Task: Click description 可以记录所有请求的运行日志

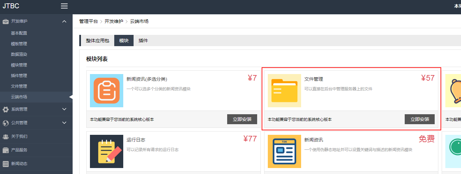Action: pos(153,150)
